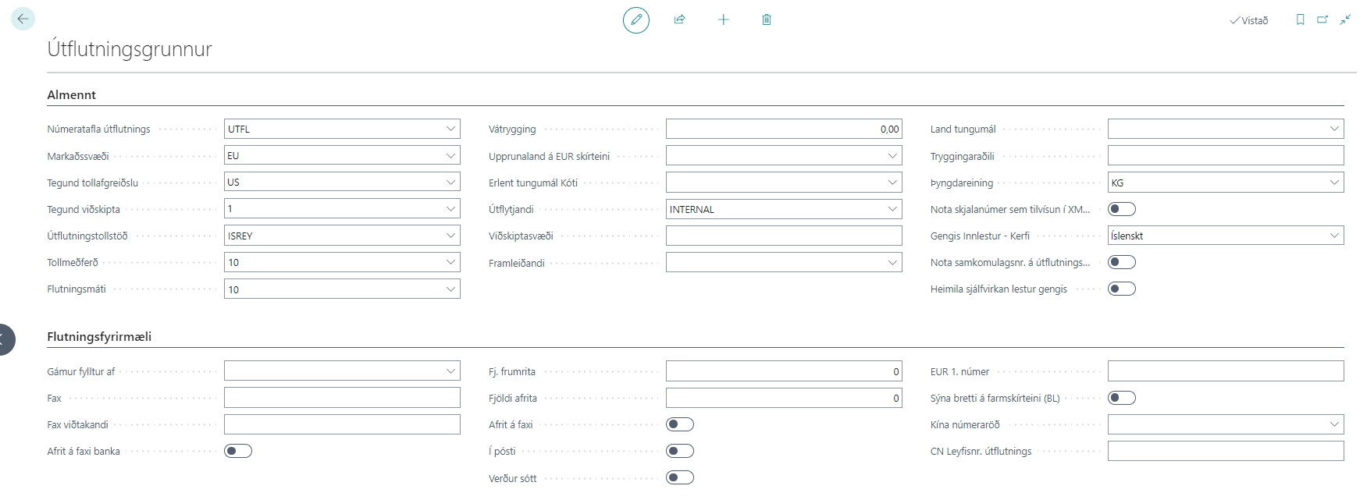1367x500 pixels.
Task: Click the back arrow icon
Action: tap(23, 19)
